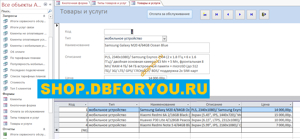Click the Наименование text field
Screen dimensions: 300x139
pyautogui.click(x=157, y=48)
